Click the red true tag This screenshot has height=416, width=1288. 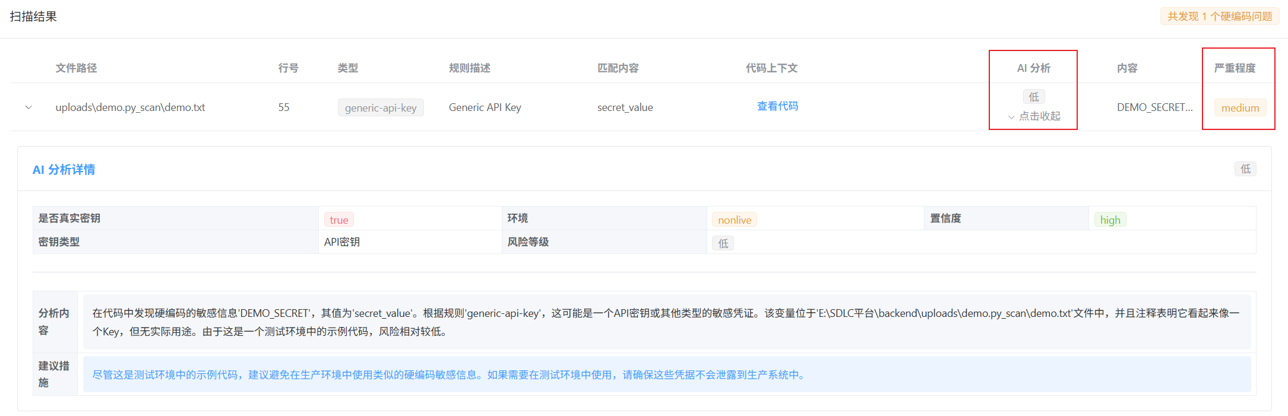pos(338,220)
